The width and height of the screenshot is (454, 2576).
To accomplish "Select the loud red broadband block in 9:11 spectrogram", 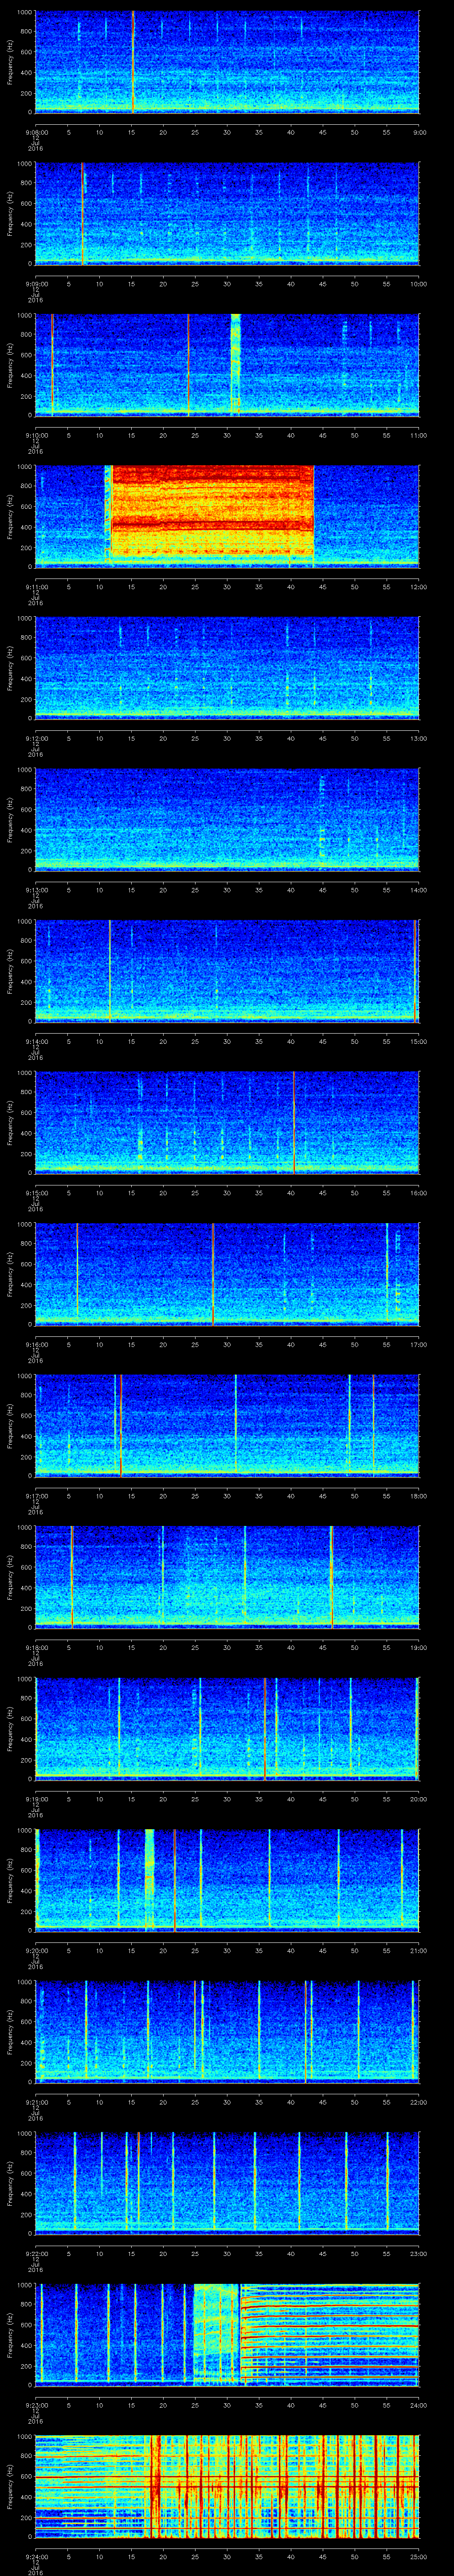I will (x=212, y=511).
